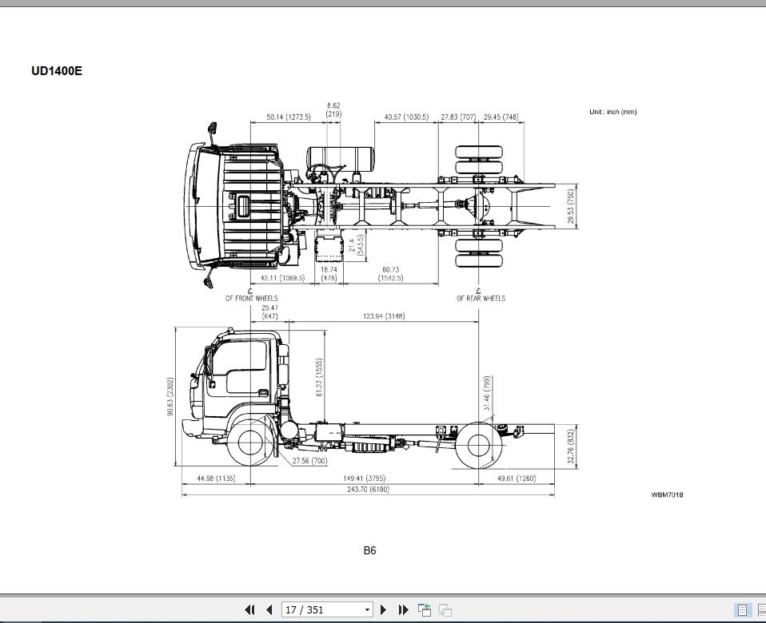Advance to the next page

coord(383,609)
